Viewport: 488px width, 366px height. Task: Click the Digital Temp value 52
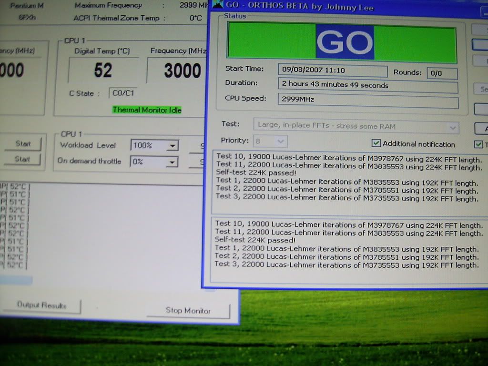103,71
